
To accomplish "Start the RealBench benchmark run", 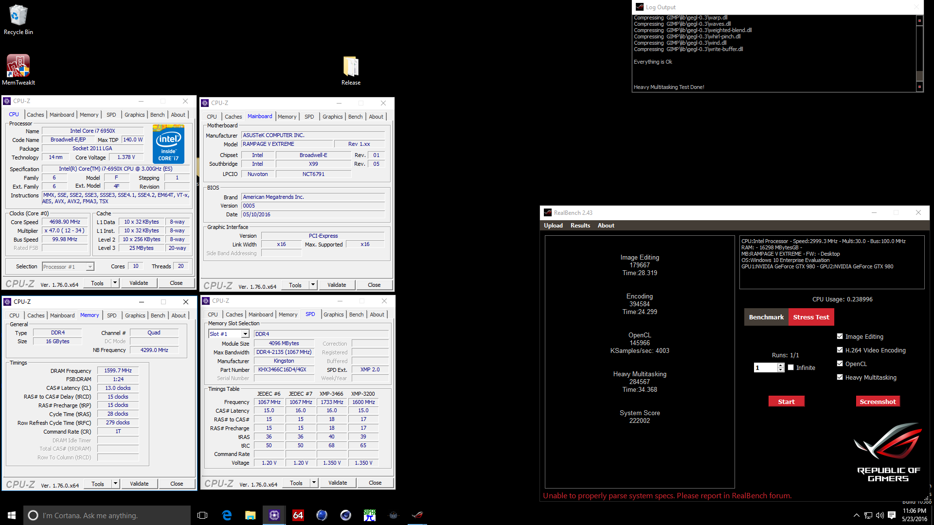I will tap(786, 402).
